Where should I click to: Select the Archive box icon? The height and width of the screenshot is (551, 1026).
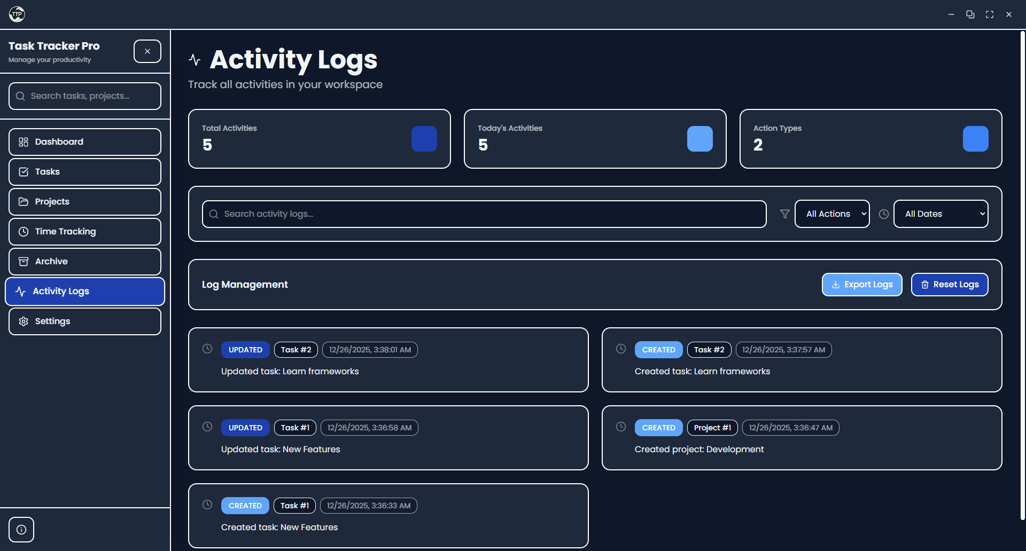click(23, 261)
